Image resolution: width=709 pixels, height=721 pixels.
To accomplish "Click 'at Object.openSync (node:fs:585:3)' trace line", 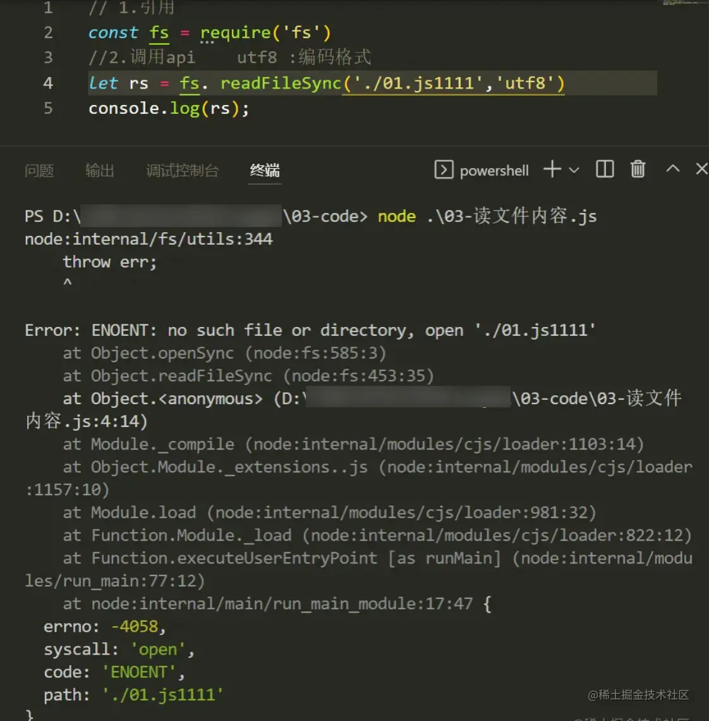I will 224,353.
